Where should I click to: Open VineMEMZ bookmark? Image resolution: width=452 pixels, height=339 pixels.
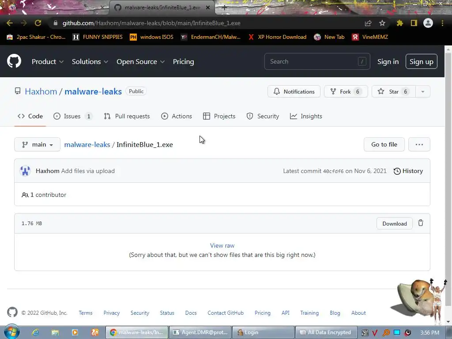(370, 37)
